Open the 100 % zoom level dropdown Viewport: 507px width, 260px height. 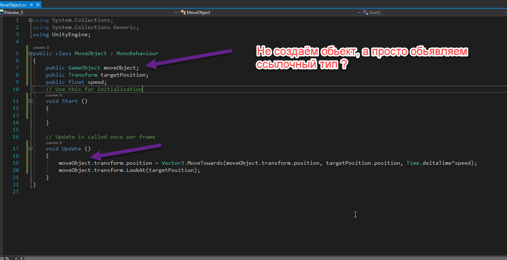click(x=16, y=258)
